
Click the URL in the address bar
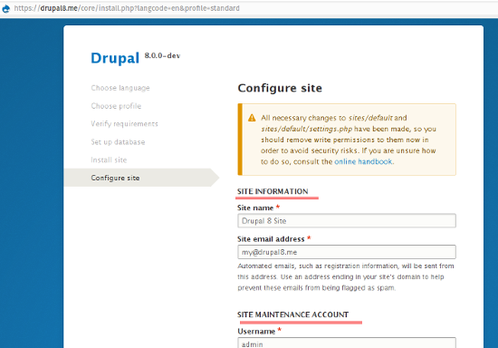[x=127, y=8]
